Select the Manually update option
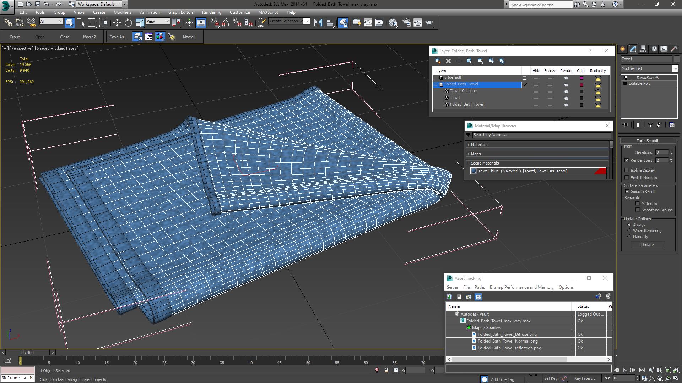Screen dimensions: 682x383 coord(629,237)
